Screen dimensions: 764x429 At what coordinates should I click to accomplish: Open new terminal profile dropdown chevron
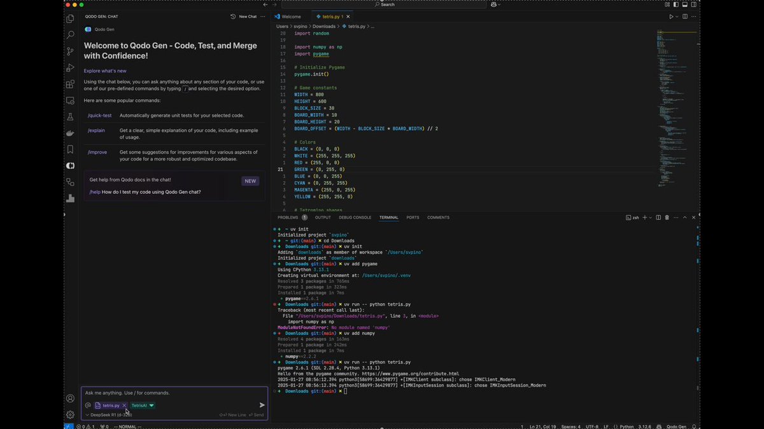coord(651,217)
